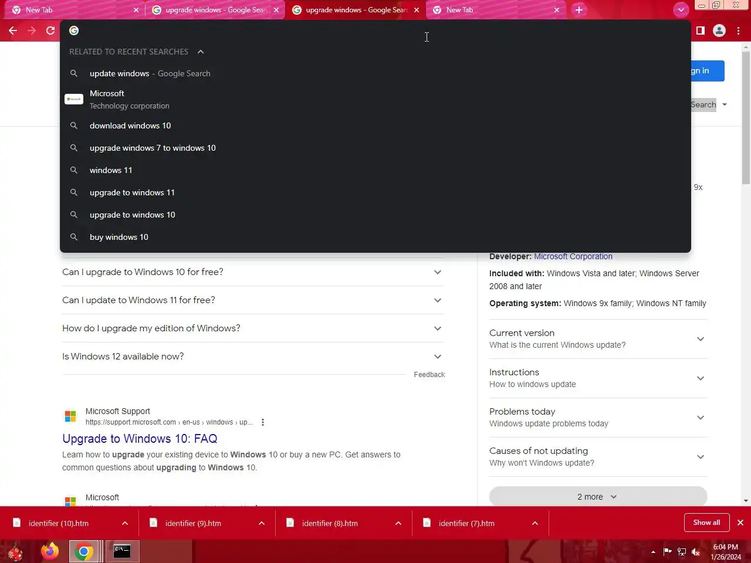Open Command Prompt from taskbar
The image size is (751, 563).
(x=122, y=551)
